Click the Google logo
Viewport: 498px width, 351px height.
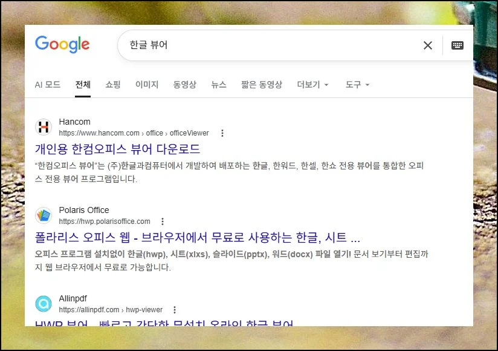point(62,44)
